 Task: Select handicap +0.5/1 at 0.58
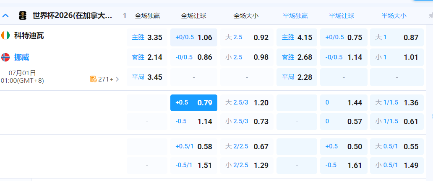[x=194, y=147]
